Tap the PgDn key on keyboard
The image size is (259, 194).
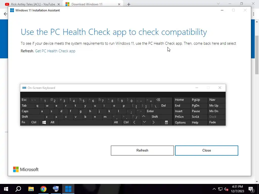coord(199,106)
